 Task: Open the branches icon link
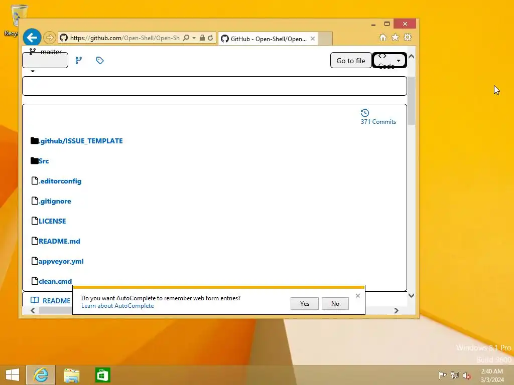[x=79, y=60]
